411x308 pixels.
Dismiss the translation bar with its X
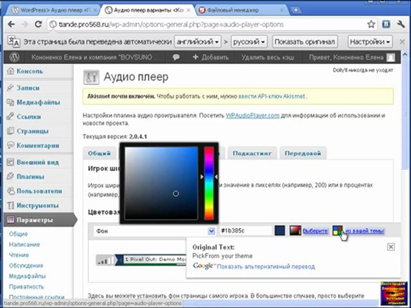point(402,42)
